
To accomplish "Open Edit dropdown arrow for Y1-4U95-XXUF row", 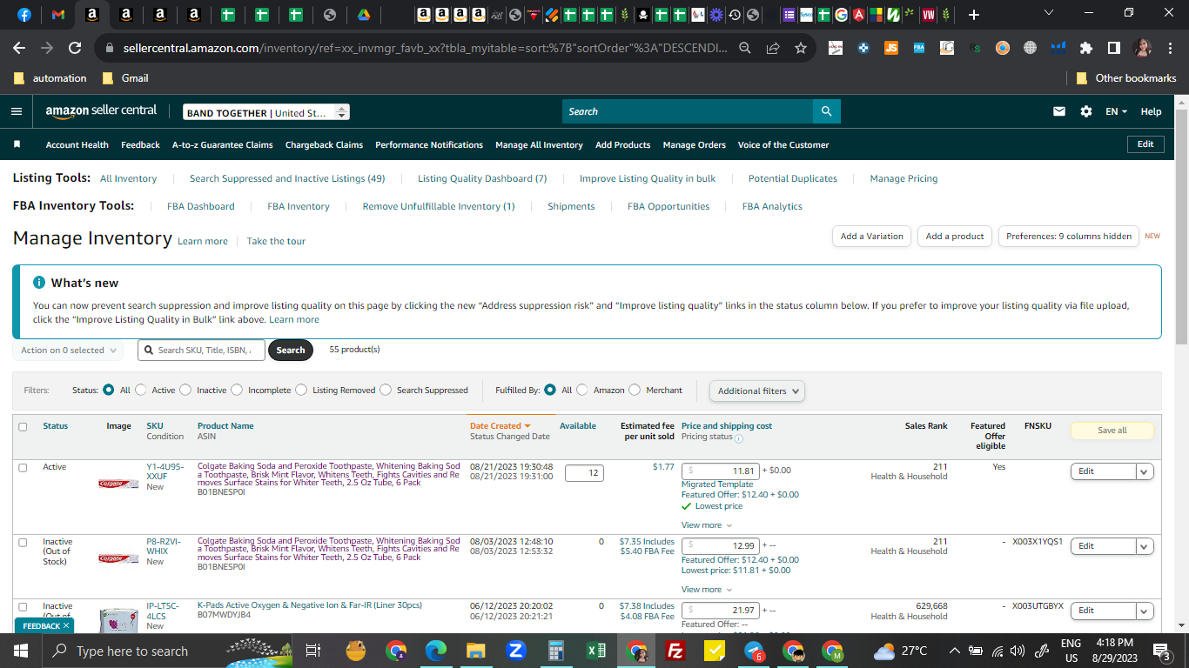I will coord(1145,471).
